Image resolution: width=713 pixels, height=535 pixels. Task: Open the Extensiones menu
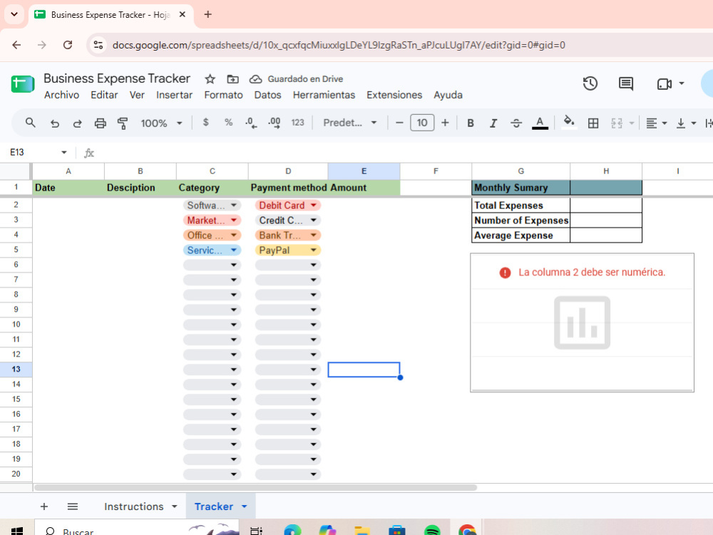point(394,95)
